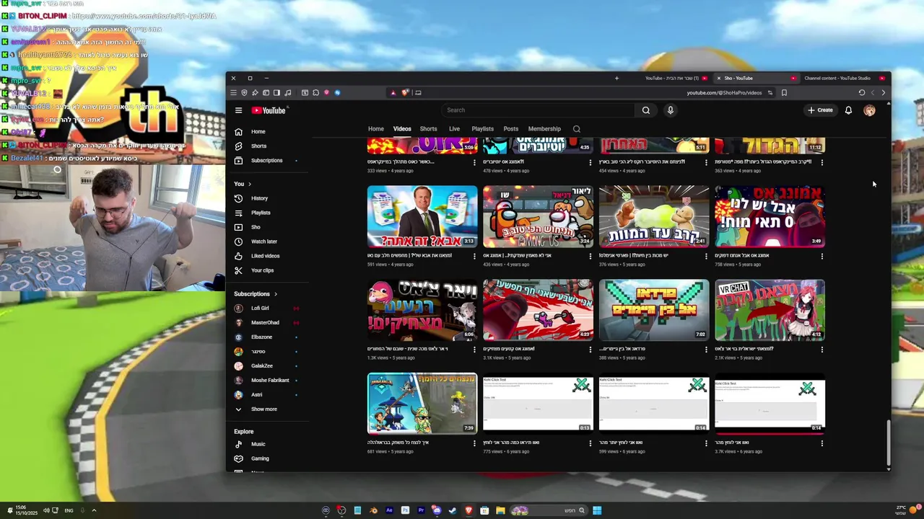Open options menu for the 7:39 Brawlhalla video
Viewport: 924px width, 519px height.
(x=474, y=443)
